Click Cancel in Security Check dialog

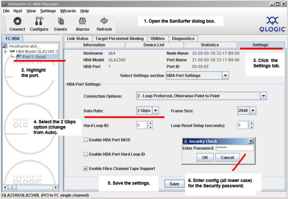pyautogui.click(x=227, y=157)
